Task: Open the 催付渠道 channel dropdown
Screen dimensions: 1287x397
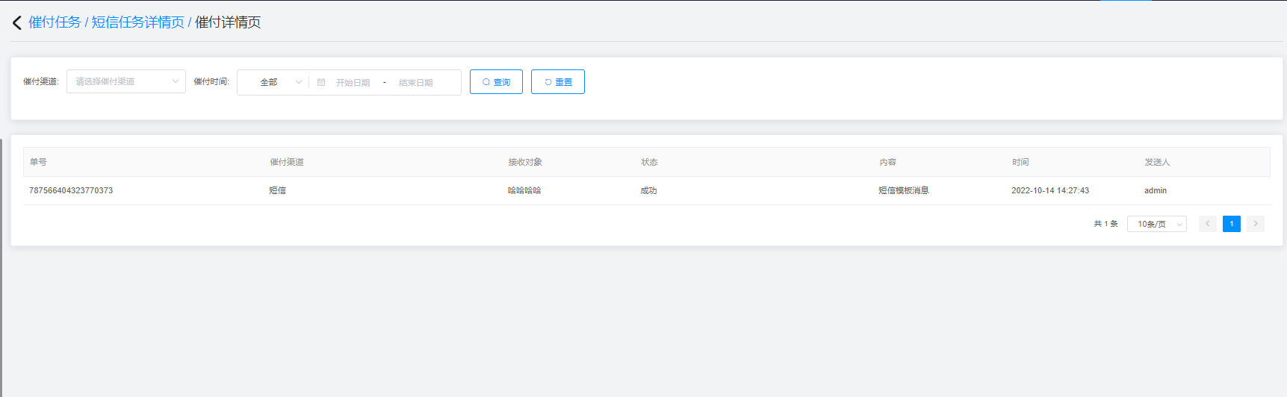Action: click(x=125, y=81)
